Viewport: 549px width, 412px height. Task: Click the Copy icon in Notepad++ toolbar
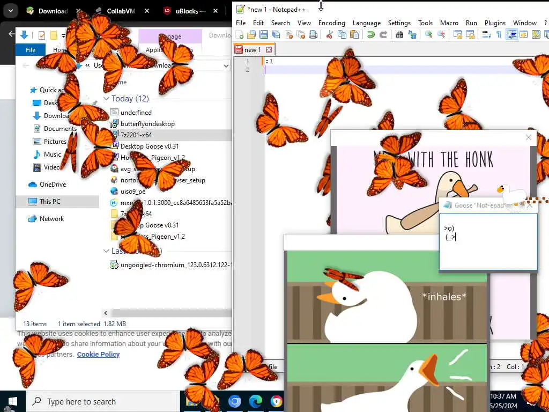tap(342, 34)
